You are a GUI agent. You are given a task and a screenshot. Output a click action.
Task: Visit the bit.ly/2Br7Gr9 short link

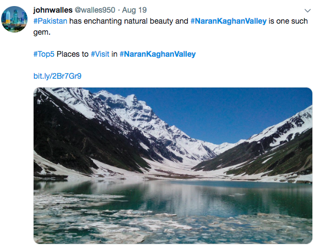click(57, 76)
